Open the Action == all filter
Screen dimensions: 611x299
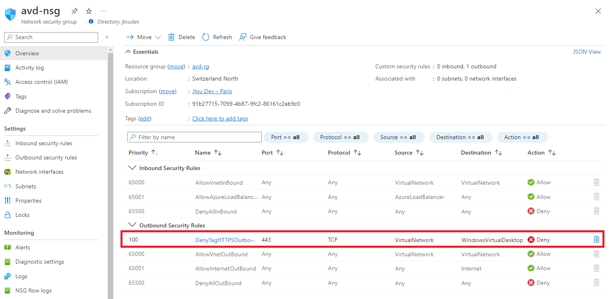pyautogui.click(x=522, y=137)
